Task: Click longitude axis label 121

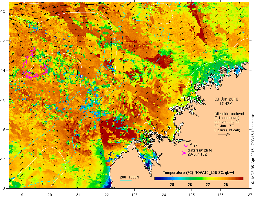Action: point(77,195)
